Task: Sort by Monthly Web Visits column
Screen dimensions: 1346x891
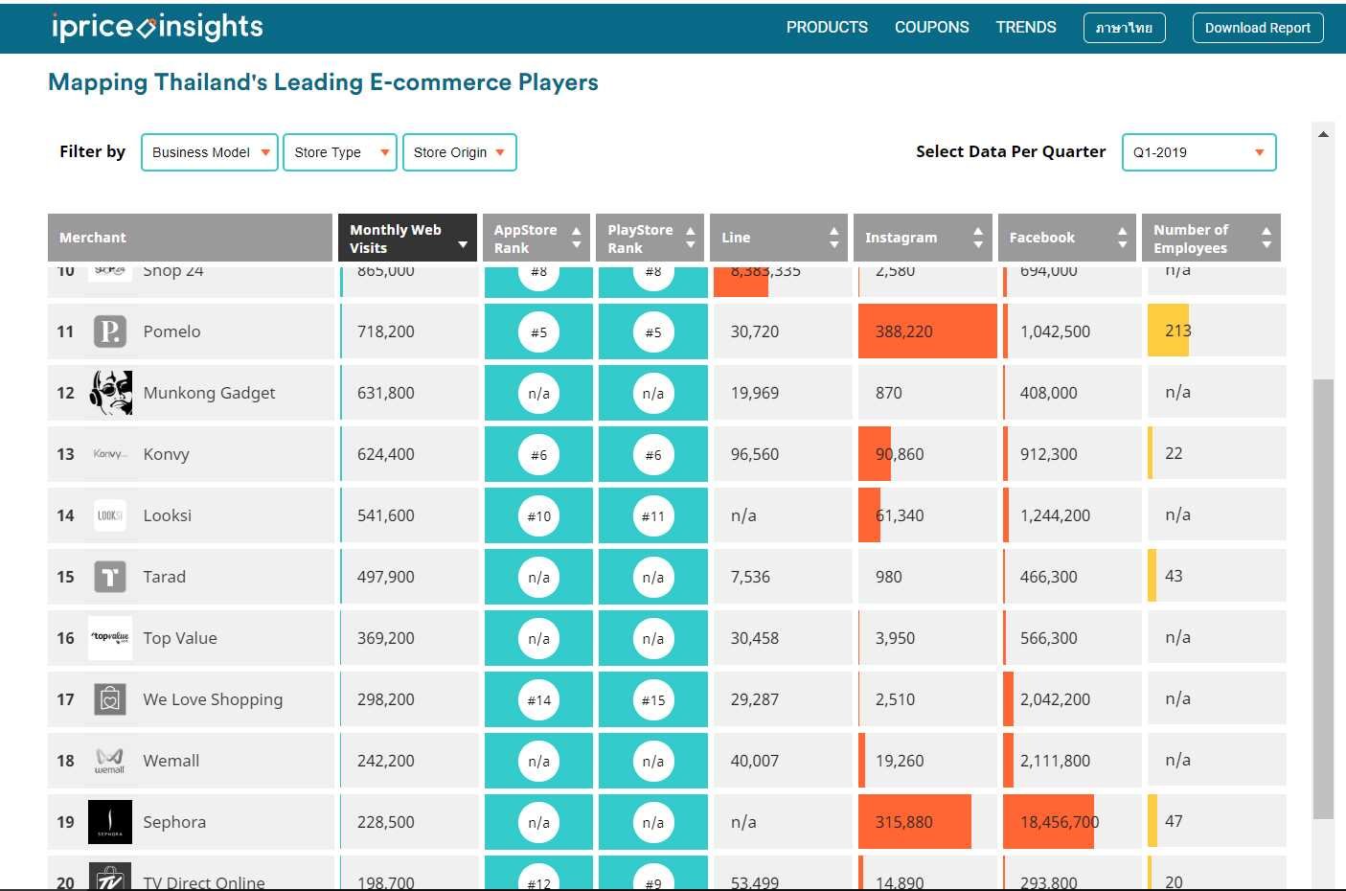Action: 407,238
